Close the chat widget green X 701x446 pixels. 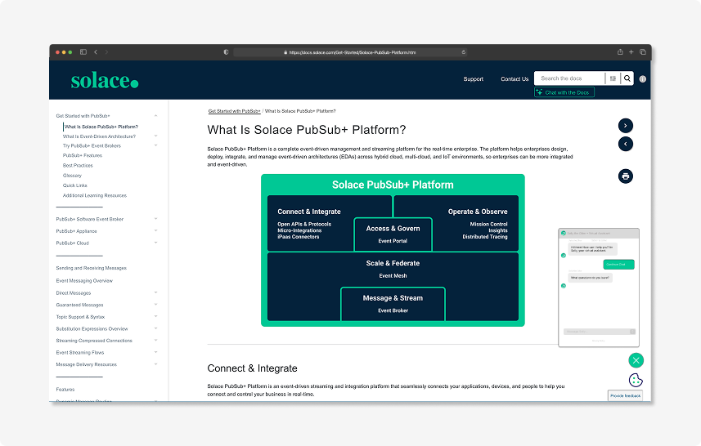(636, 360)
